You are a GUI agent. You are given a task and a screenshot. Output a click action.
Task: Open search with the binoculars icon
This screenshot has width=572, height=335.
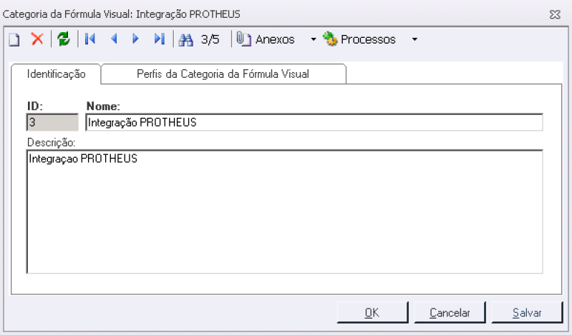[185, 39]
